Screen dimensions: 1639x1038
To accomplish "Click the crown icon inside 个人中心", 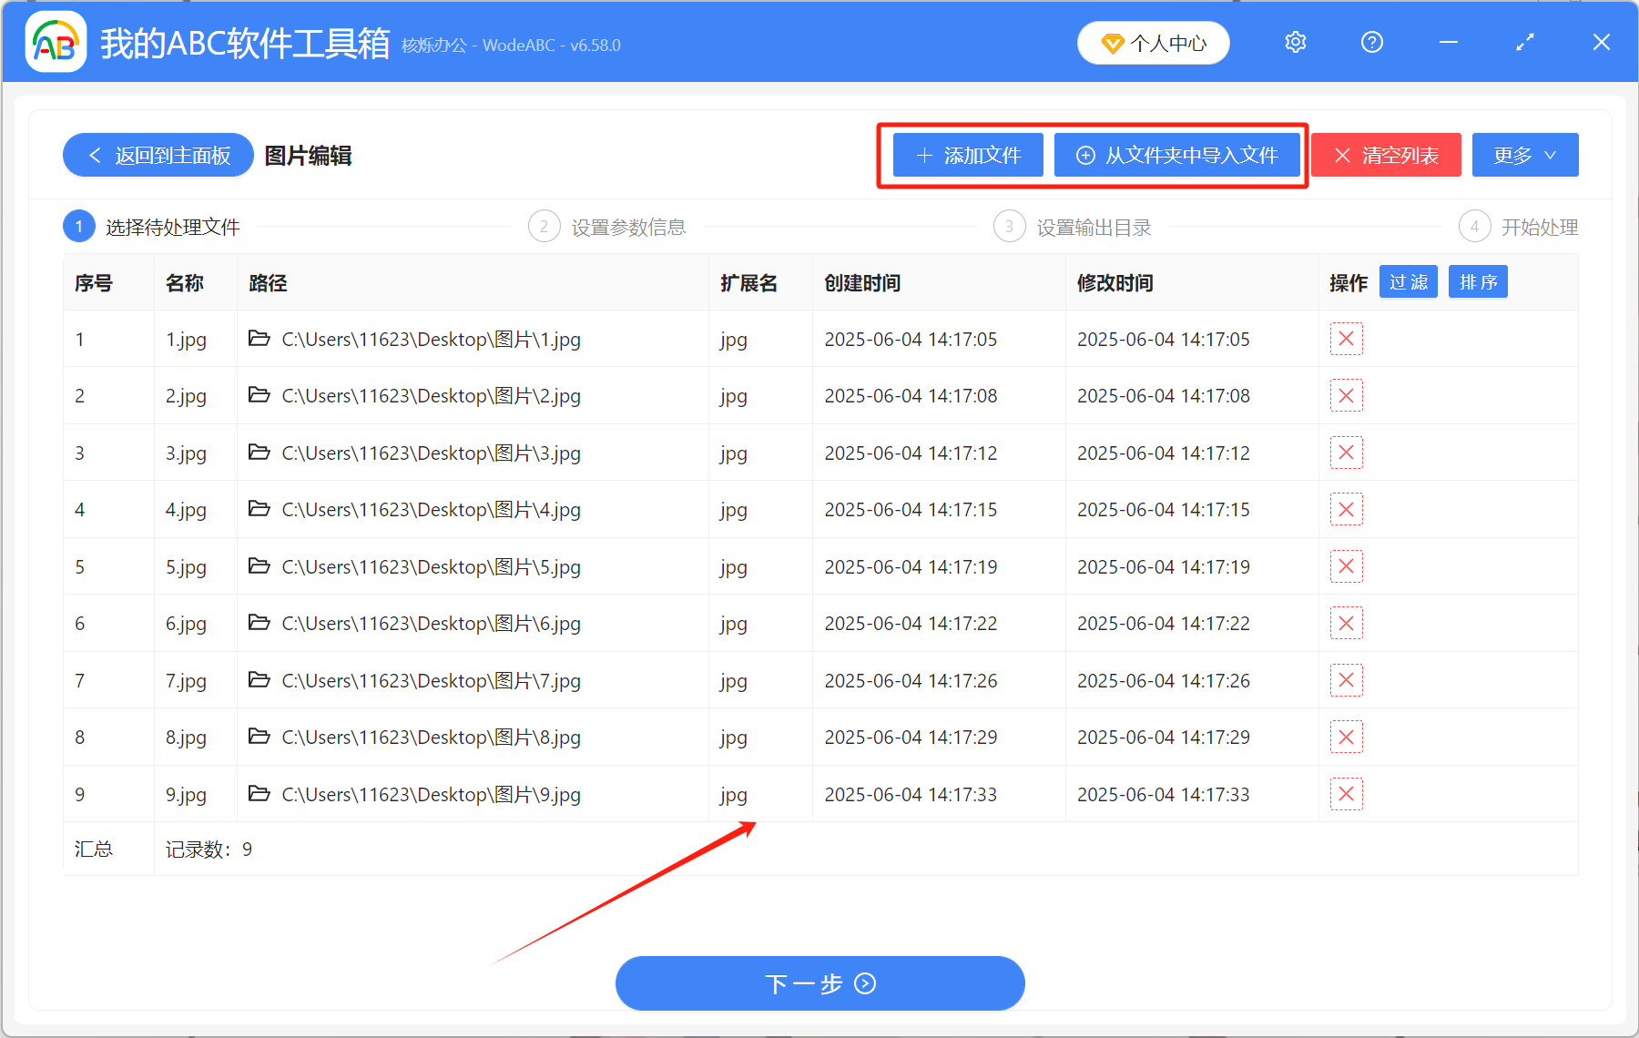I will coord(1113,43).
